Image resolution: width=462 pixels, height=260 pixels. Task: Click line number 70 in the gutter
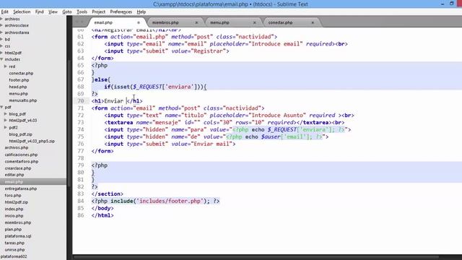(80, 101)
